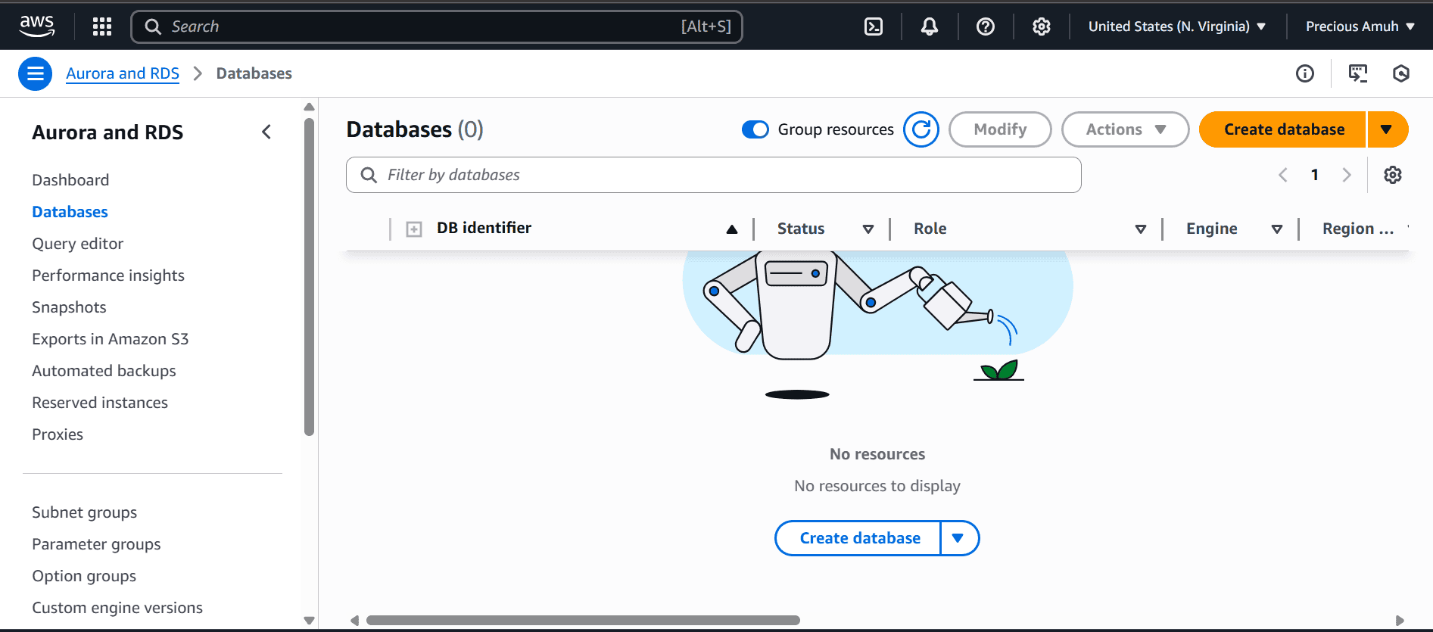1433x632 pixels.
Task: Open Performance insights
Action: (x=108, y=276)
